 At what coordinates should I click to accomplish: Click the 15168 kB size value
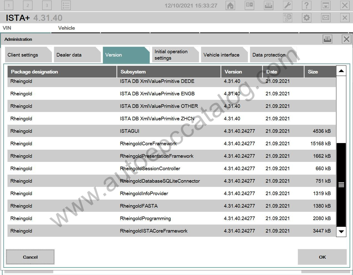click(x=321, y=144)
